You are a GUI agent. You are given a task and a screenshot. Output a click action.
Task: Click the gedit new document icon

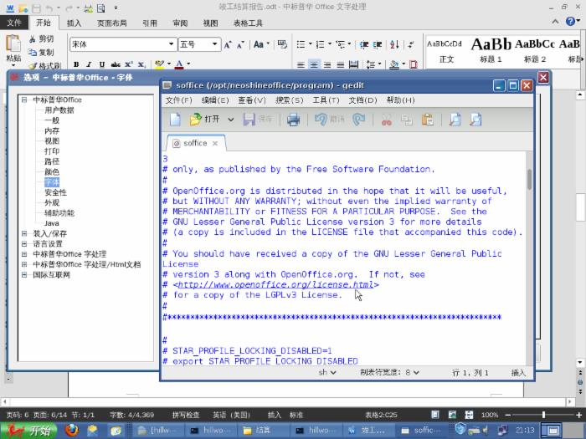(174, 120)
